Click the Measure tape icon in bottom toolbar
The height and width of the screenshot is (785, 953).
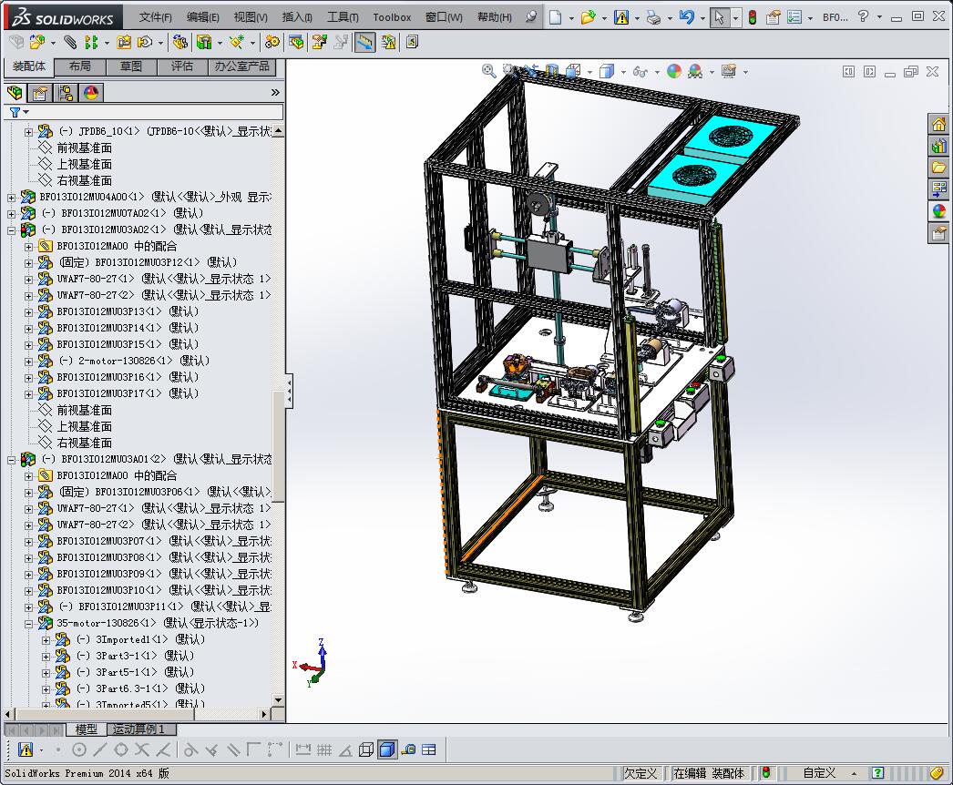tap(408, 749)
